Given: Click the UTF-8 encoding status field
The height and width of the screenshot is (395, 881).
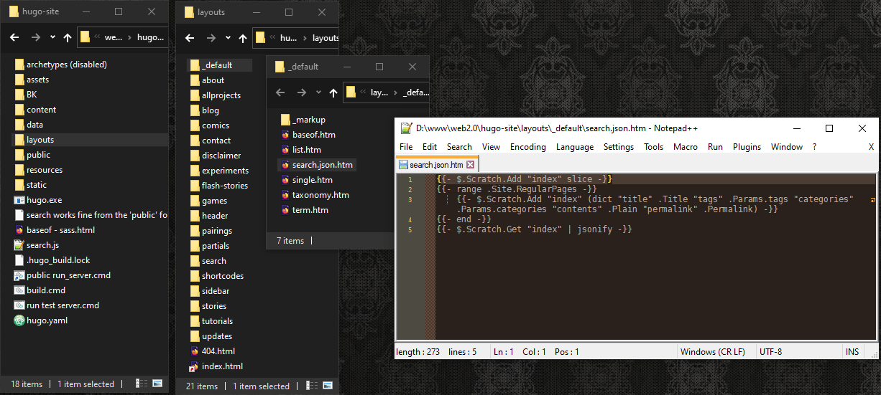Looking at the screenshot, I should click(x=770, y=352).
